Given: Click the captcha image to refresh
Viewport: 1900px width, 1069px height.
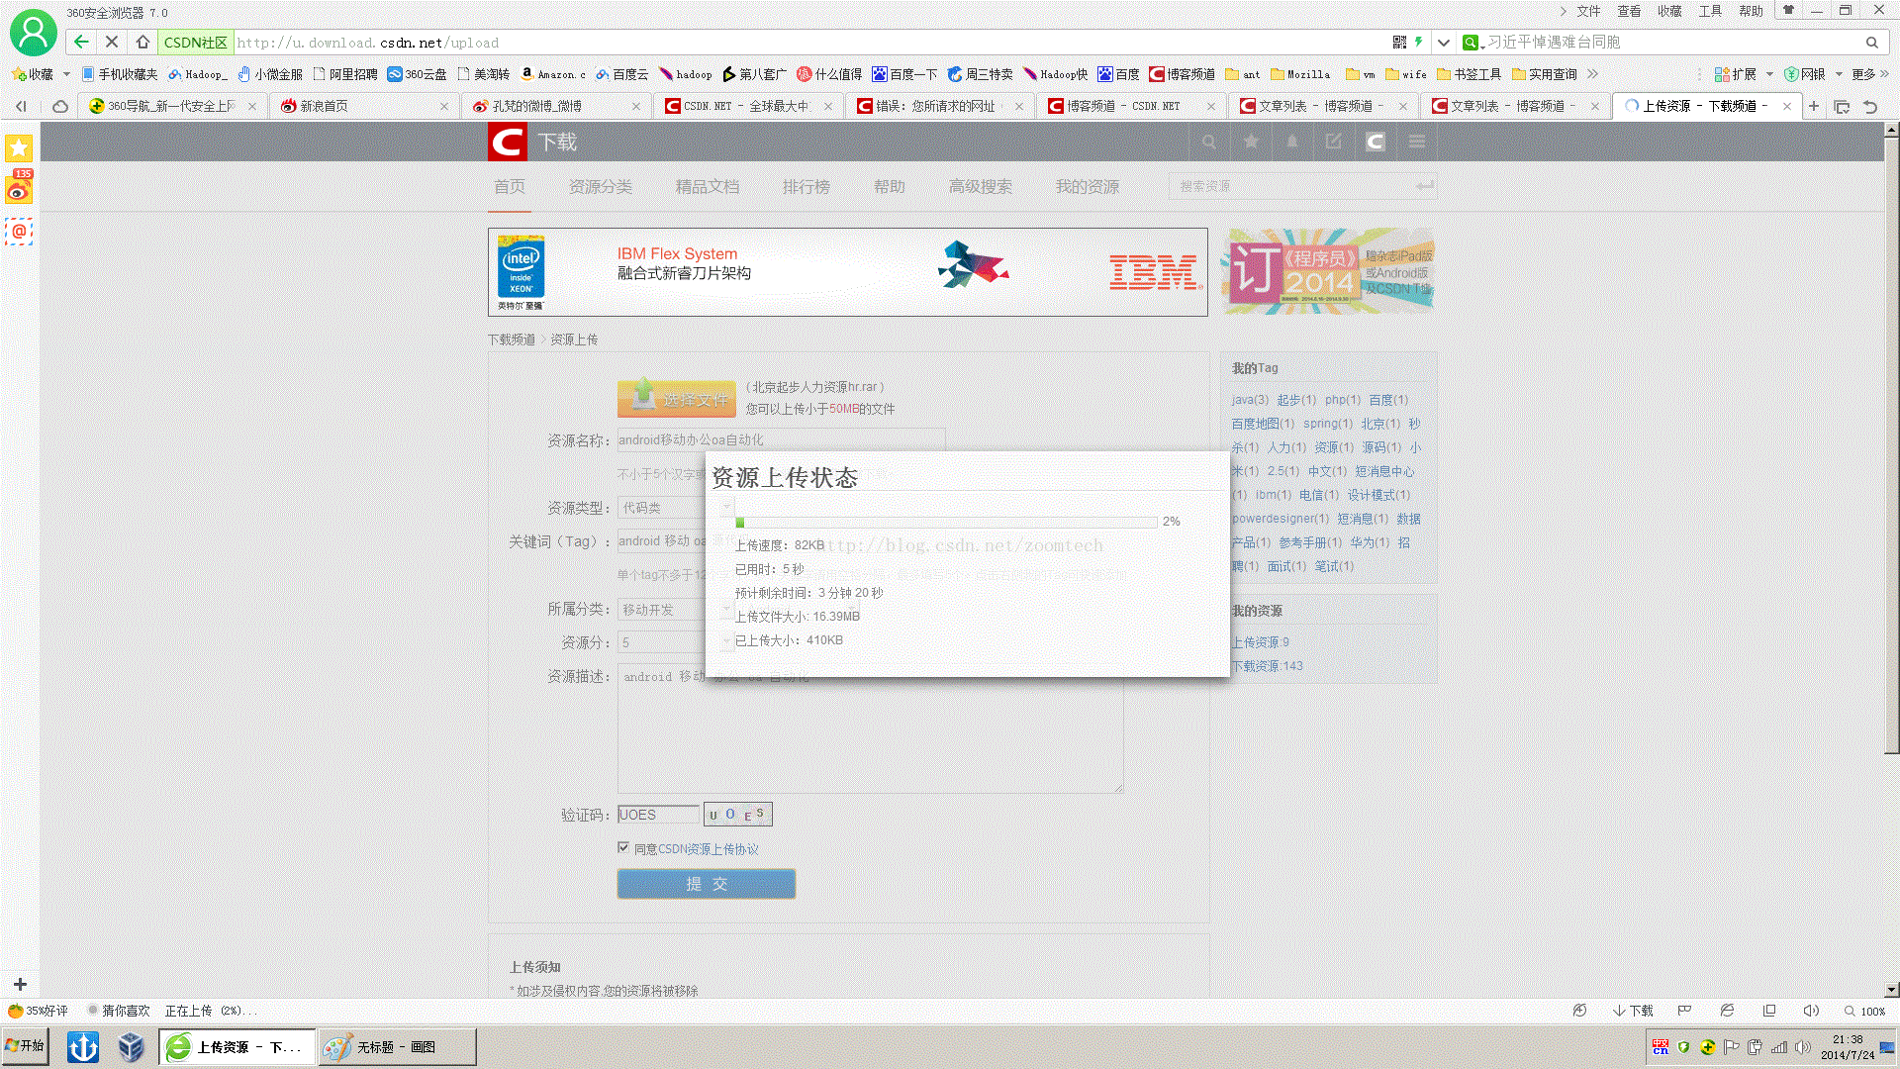Looking at the screenshot, I should tap(737, 815).
